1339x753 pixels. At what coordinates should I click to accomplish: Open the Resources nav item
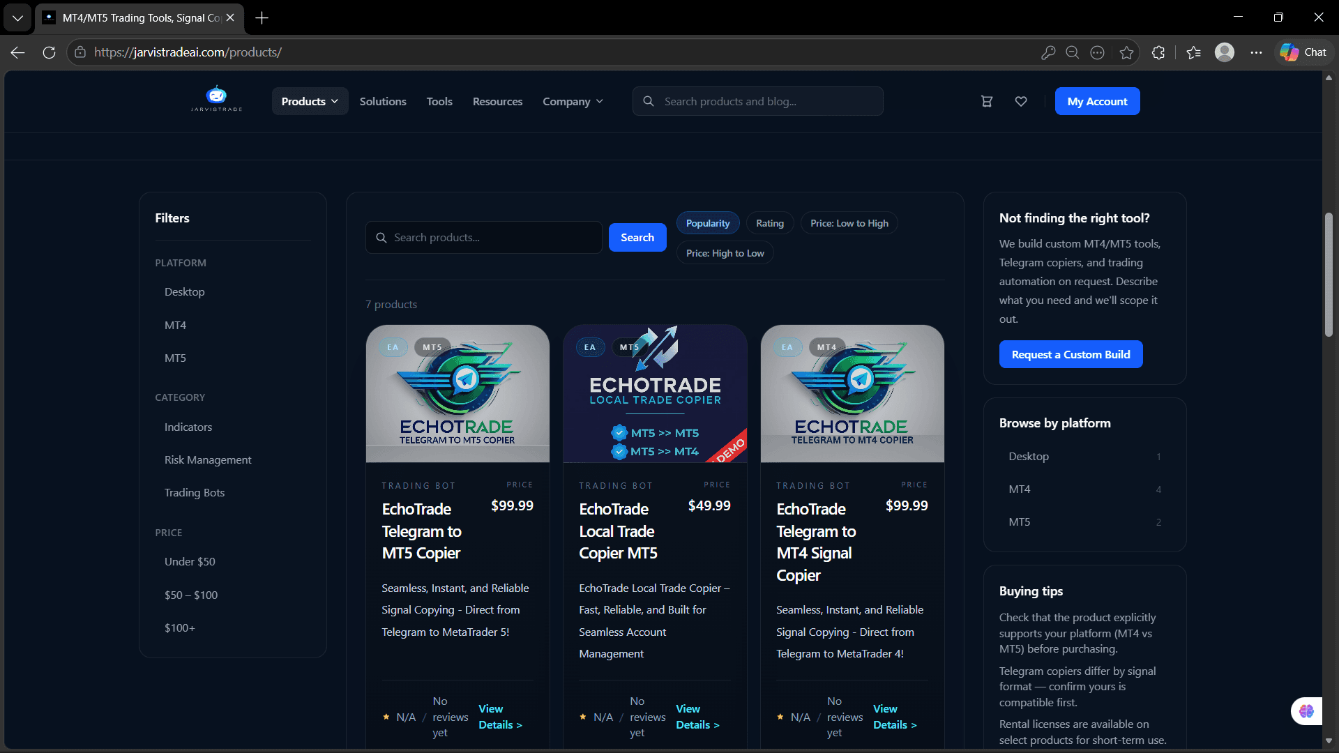[497, 102]
